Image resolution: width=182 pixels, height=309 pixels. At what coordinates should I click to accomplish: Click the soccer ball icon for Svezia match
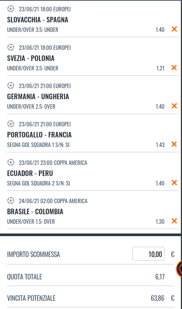11,47
